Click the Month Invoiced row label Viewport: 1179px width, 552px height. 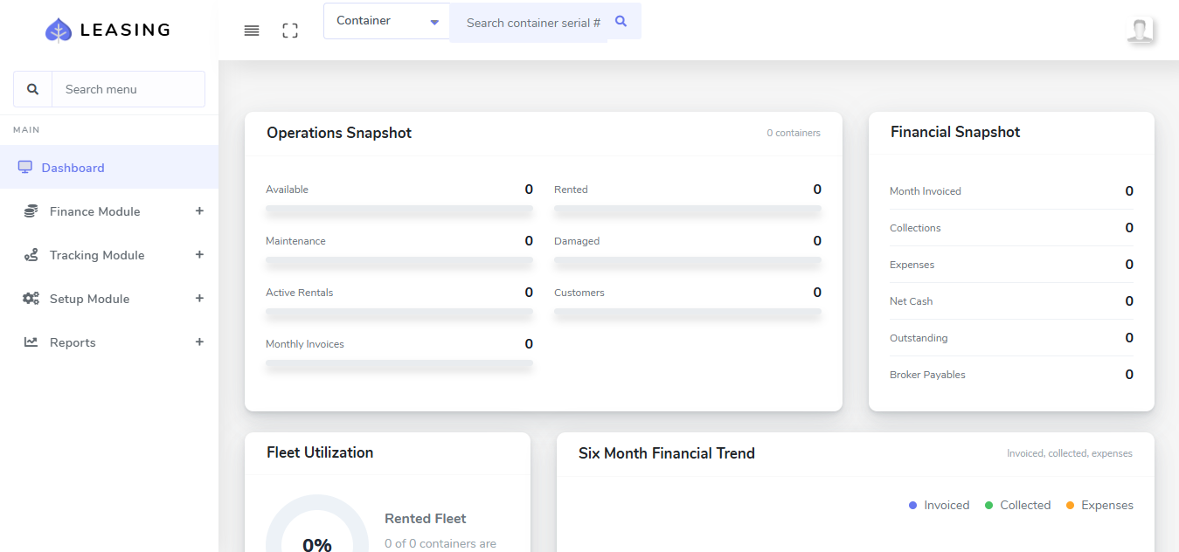pos(926,191)
